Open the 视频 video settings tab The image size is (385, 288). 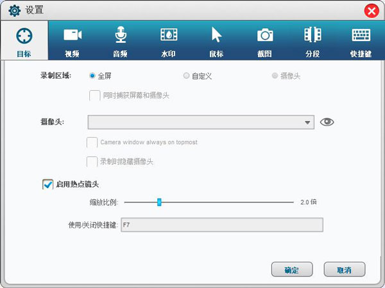tap(72, 41)
